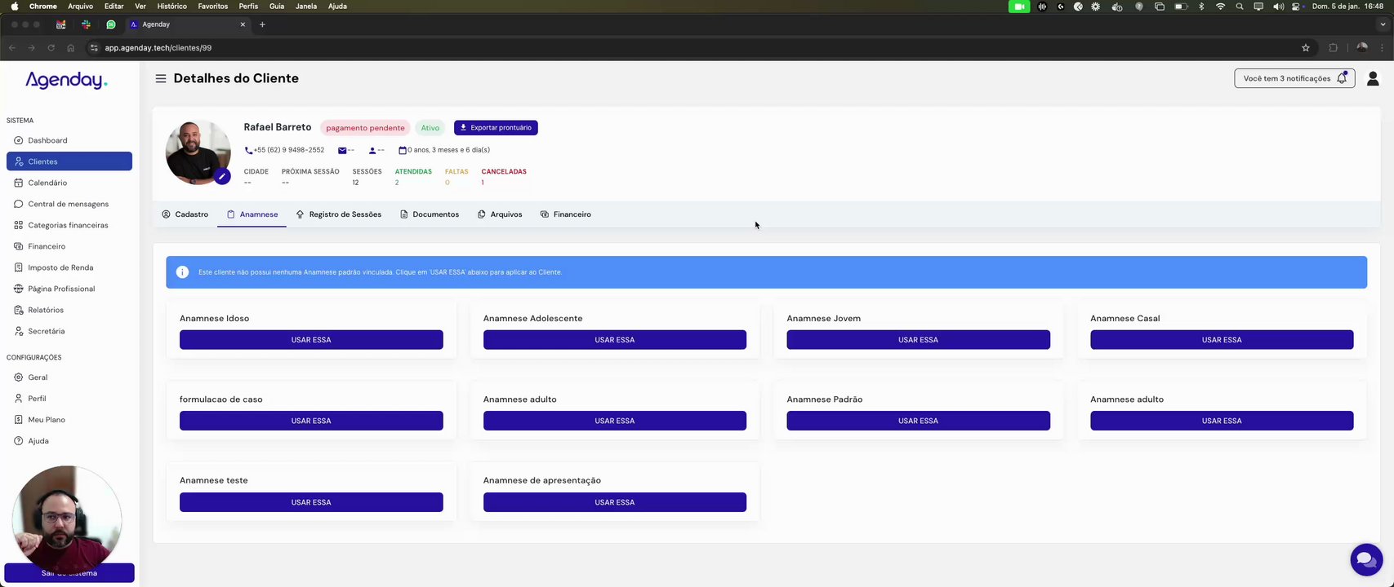This screenshot has width=1394, height=587.
Task: Open the Financeiro client tab
Action: (x=565, y=214)
